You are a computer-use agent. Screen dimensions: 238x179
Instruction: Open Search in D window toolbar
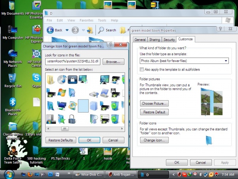tap(107, 30)
